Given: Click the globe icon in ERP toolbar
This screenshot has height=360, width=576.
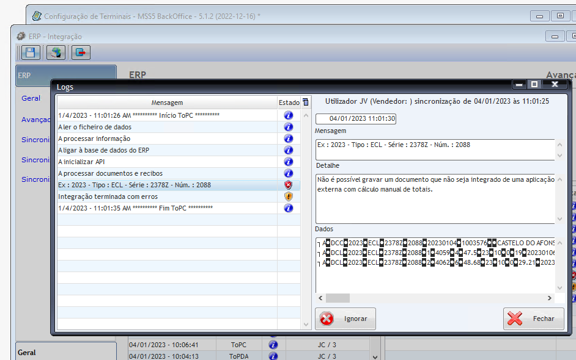Looking at the screenshot, I should tap(56, 52).
